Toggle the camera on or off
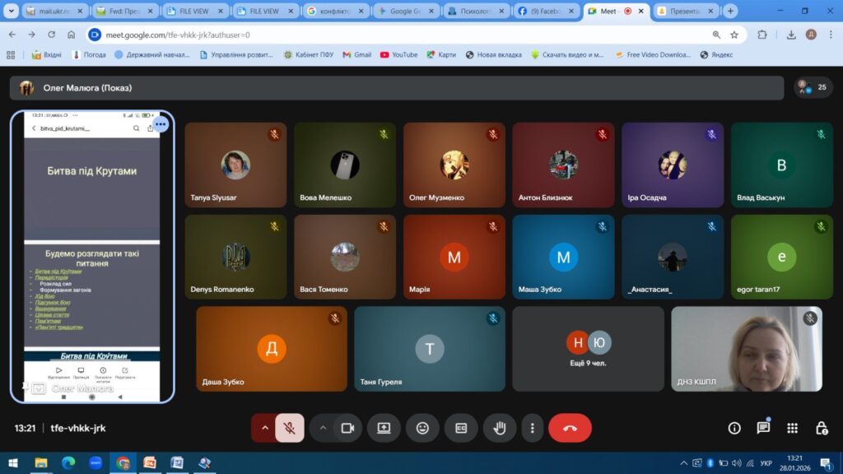This screenshot has height=474, width=843. click(347, 428)
